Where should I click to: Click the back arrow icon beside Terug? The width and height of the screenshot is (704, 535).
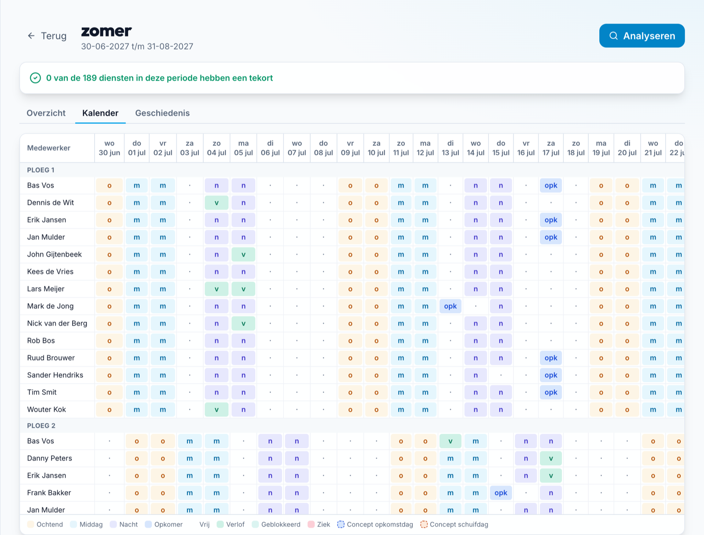[x=31, y=36]
